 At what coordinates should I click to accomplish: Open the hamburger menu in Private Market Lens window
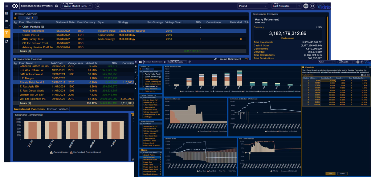click(x=7, y=6)
